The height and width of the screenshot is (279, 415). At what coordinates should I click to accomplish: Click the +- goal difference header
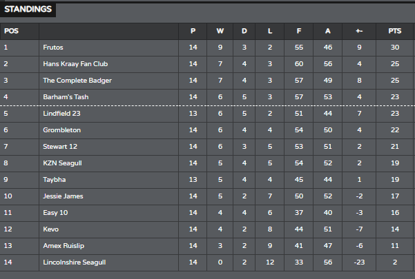coord(359,31)
